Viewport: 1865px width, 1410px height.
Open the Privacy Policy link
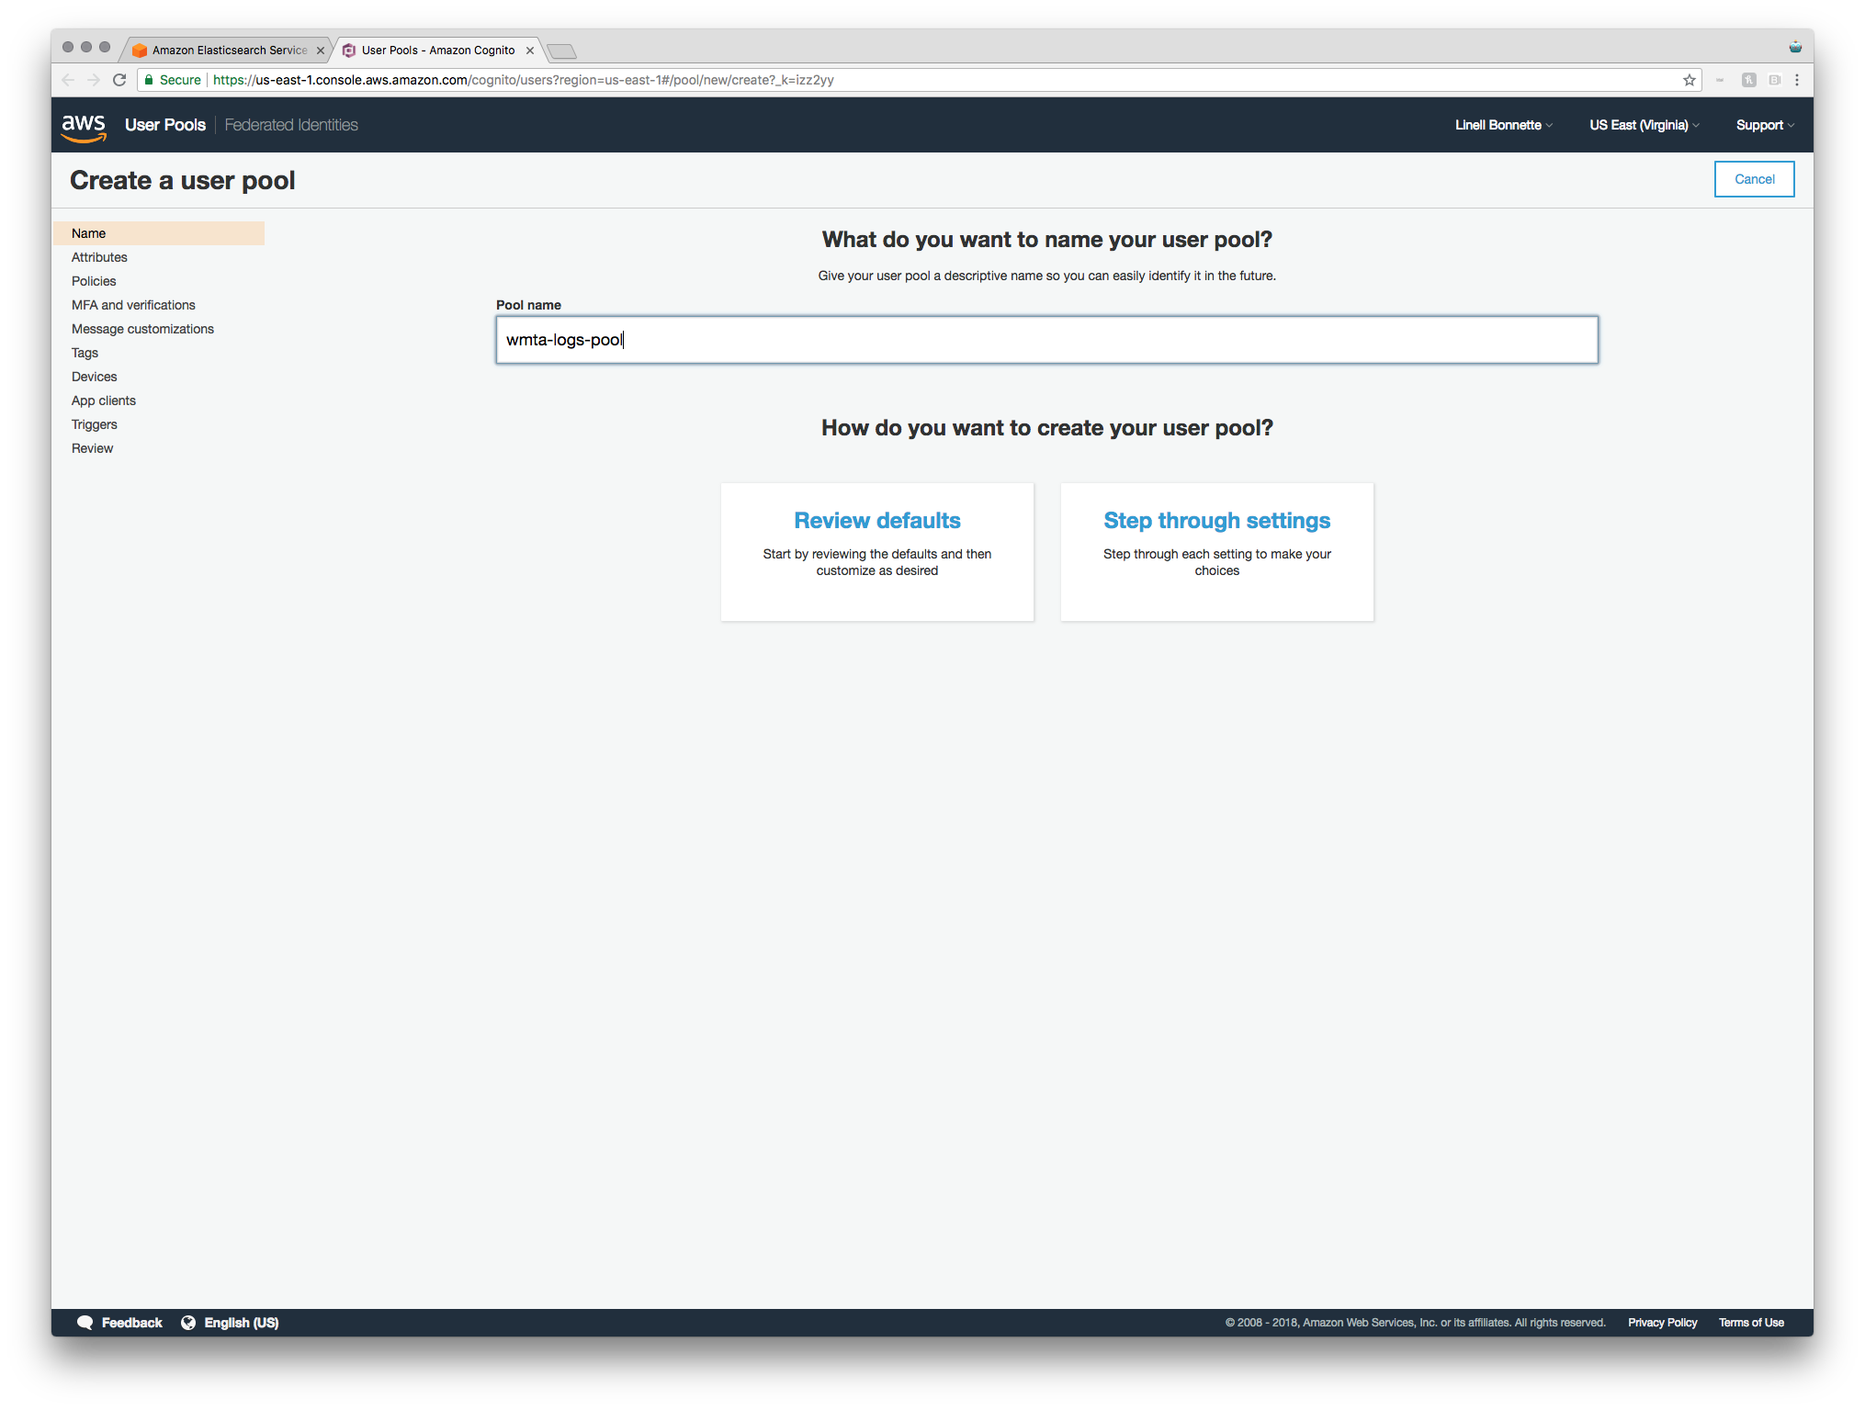coord(1662,1323)
